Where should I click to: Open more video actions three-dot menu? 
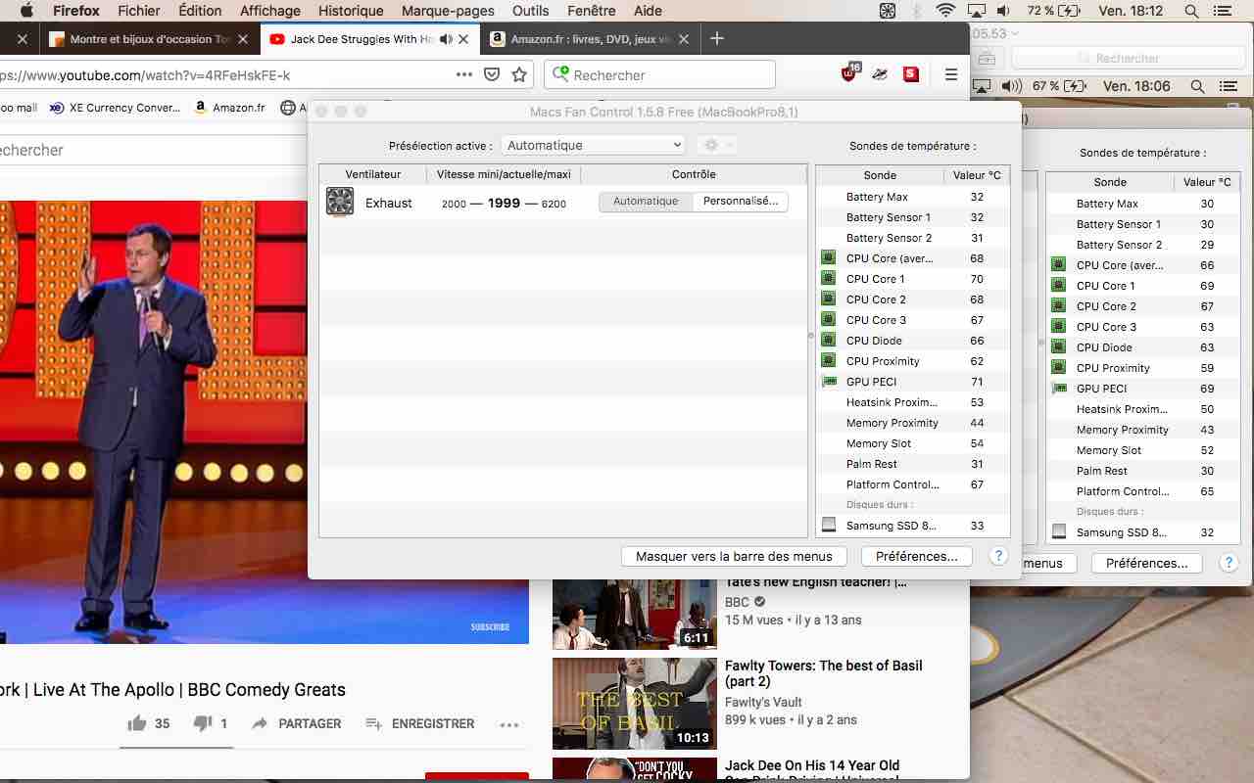pyautogui.click(x=508, y=724)
